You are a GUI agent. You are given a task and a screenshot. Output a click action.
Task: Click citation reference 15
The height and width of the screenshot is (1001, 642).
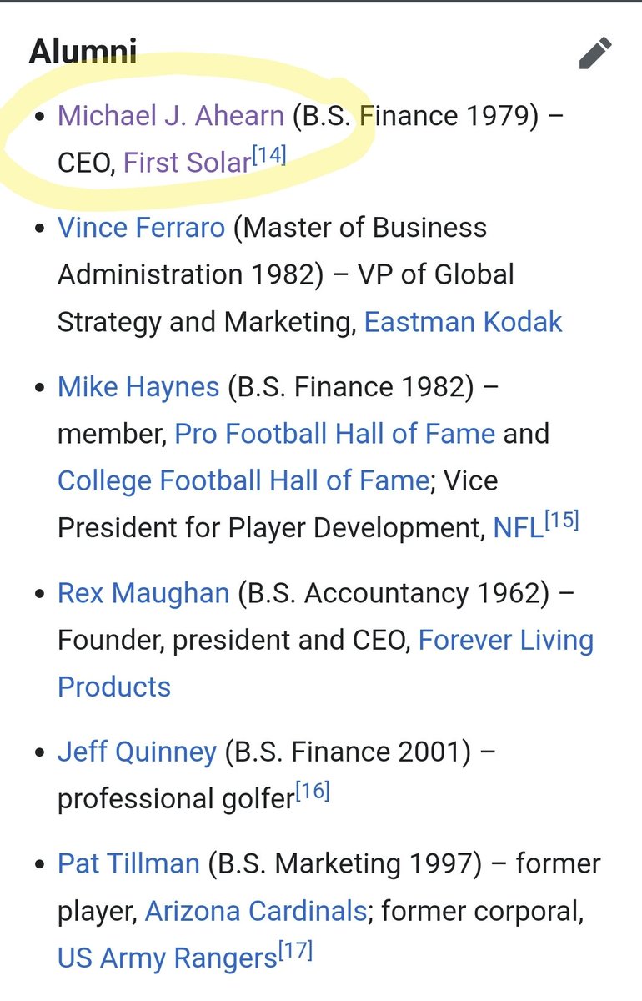561,521
